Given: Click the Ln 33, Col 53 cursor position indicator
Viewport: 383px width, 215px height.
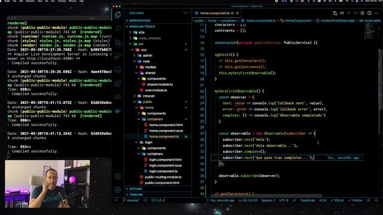Looking at the screenshot, I should point(248,200).
